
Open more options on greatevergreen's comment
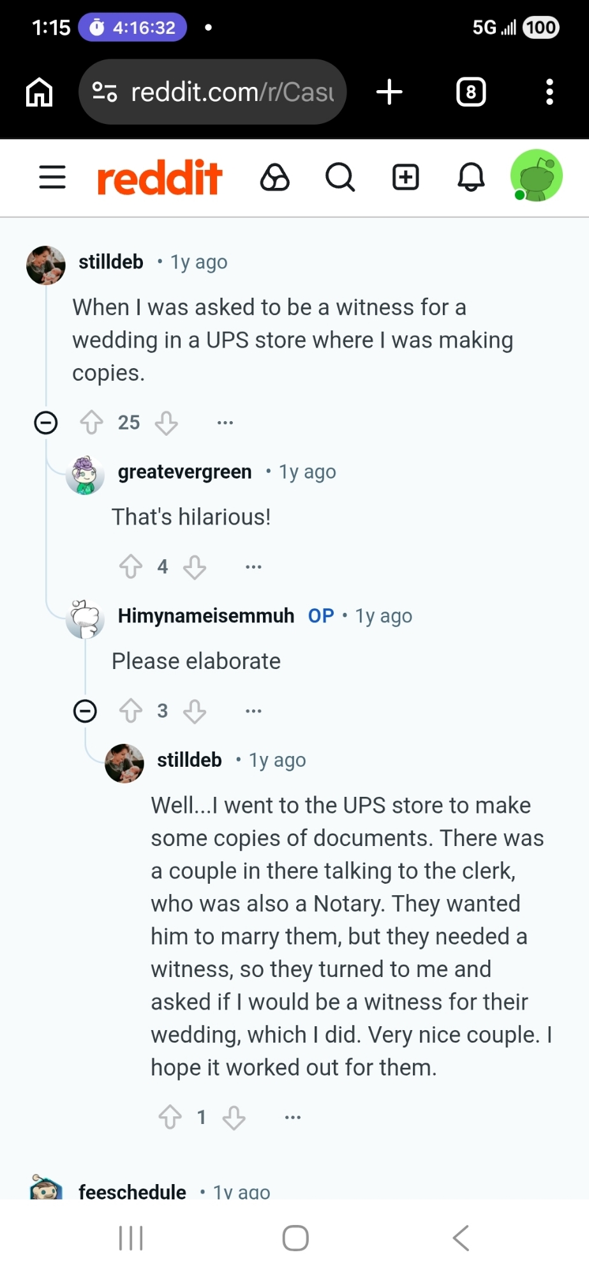[x=253, y=567]
